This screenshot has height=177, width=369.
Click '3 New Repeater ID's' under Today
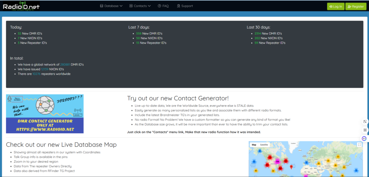[x=32, y=43]
